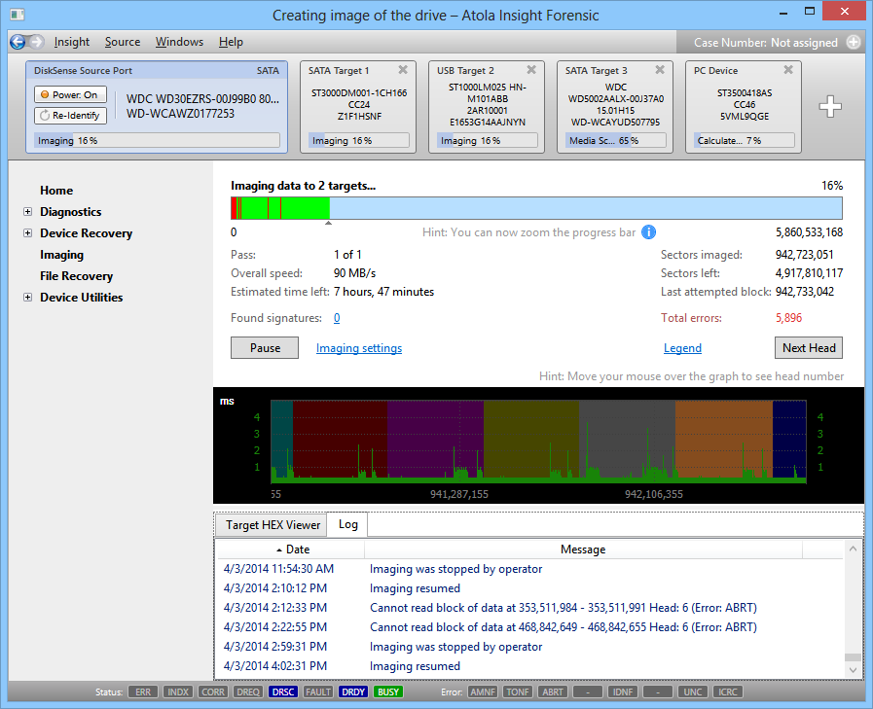Image resolution: width=873 pixels, height=709 pixels.
Task: Click the UNC error indicator
Action: [693, 691]
